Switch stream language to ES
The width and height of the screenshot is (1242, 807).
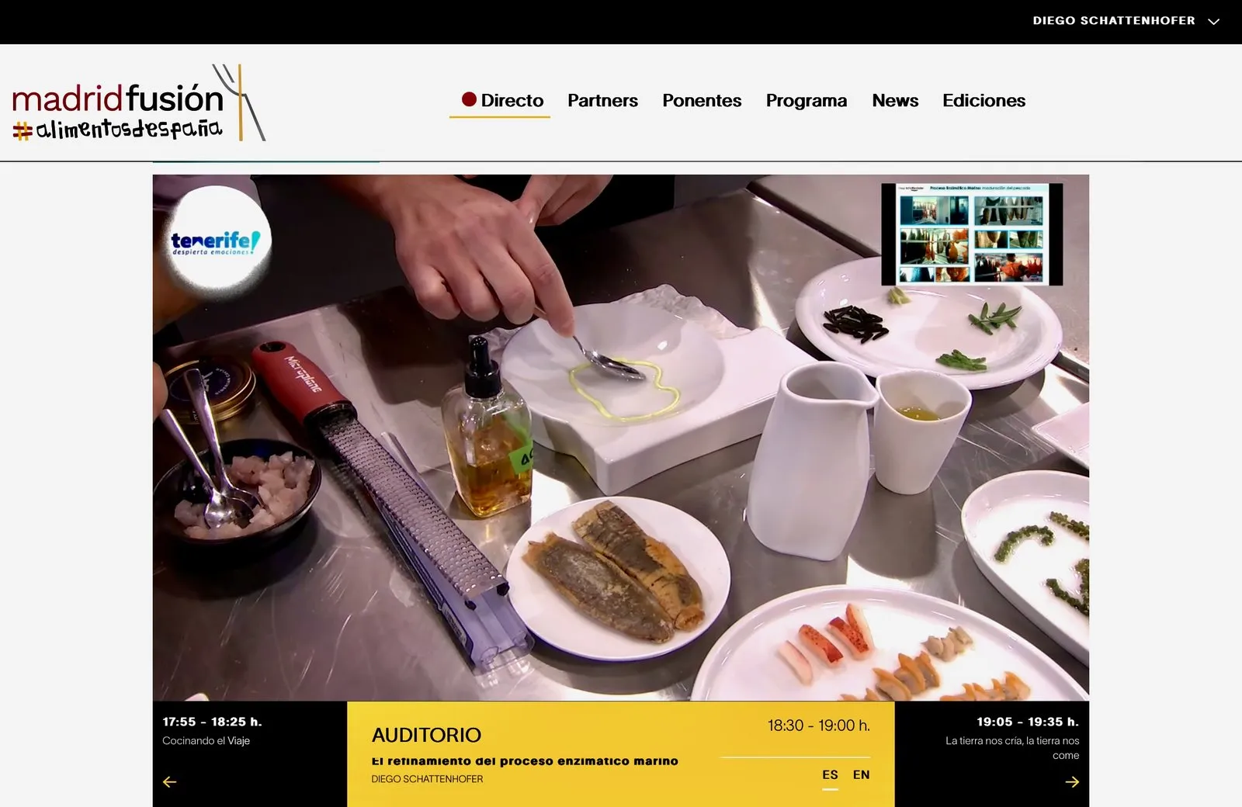coord(830,775)
